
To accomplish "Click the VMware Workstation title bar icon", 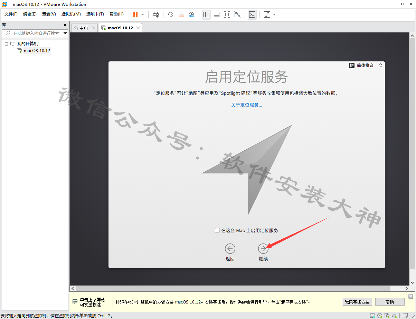I will tap(5, 4).
